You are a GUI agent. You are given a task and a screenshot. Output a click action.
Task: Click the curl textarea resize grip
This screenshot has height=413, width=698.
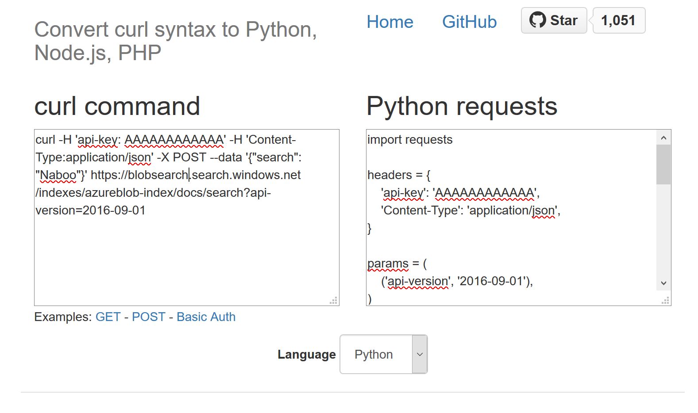[334, 301]
